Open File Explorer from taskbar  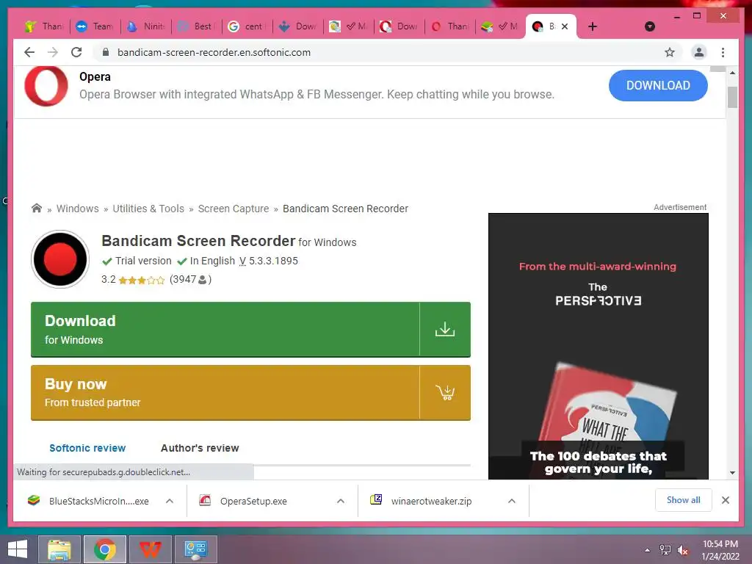pyautogui.click(x=59, y=549)
